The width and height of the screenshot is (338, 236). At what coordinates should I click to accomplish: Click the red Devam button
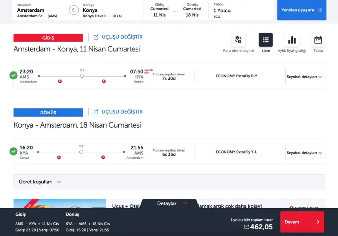(302, 222)
